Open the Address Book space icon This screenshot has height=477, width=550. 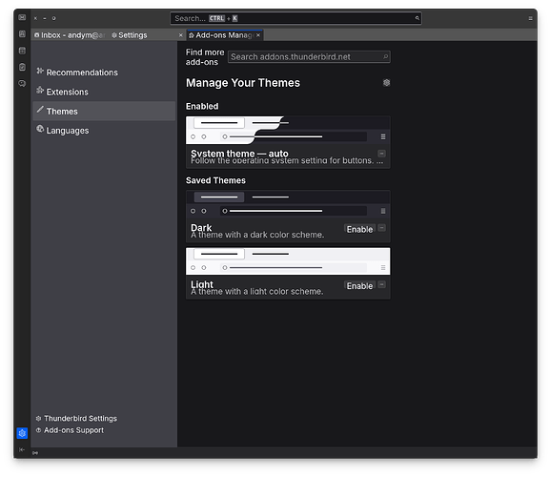click(22, 33)
